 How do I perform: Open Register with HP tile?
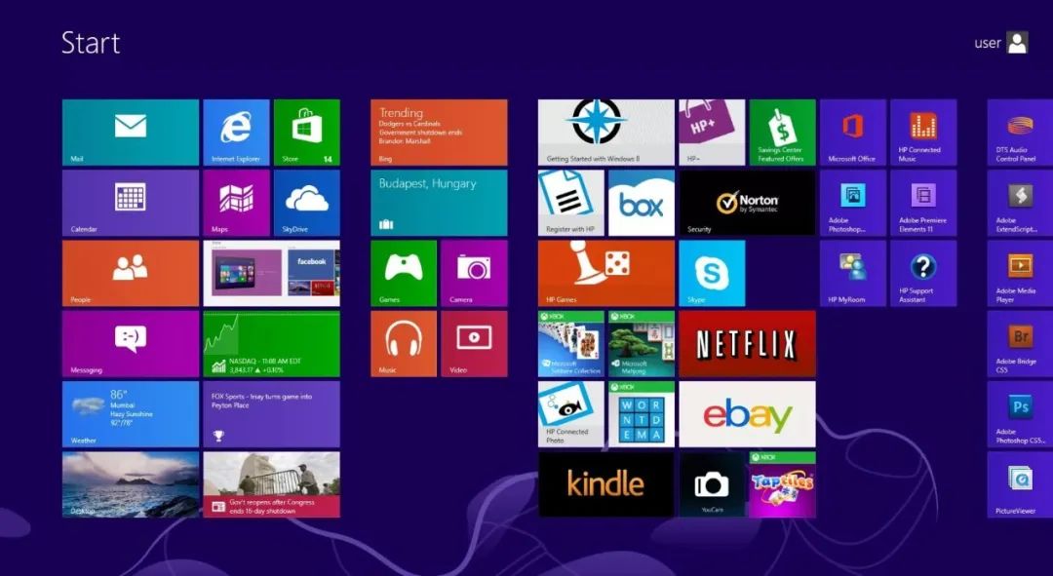[x=570, y=203]
